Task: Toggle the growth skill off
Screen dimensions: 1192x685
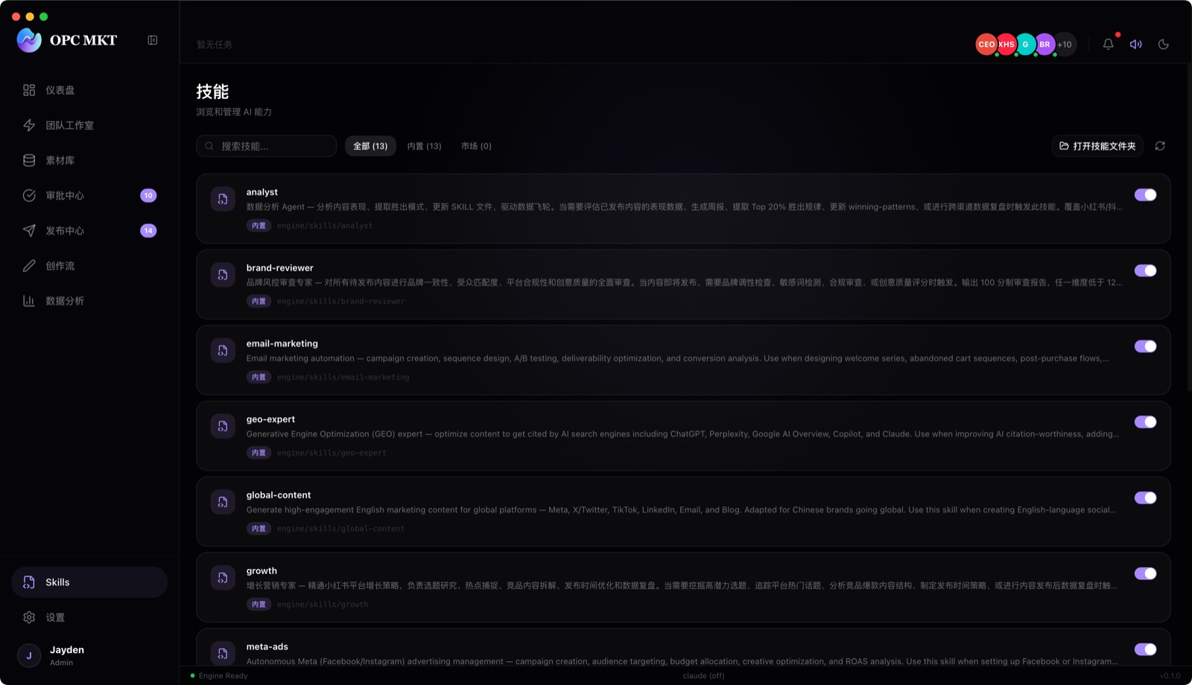Action: tap(1145, 573)
